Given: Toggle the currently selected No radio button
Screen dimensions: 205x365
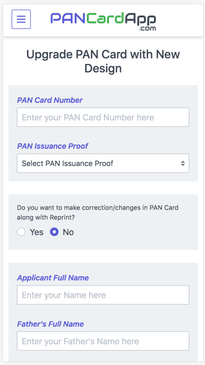Looking at the screenshot, I should [x=54, y=232].
